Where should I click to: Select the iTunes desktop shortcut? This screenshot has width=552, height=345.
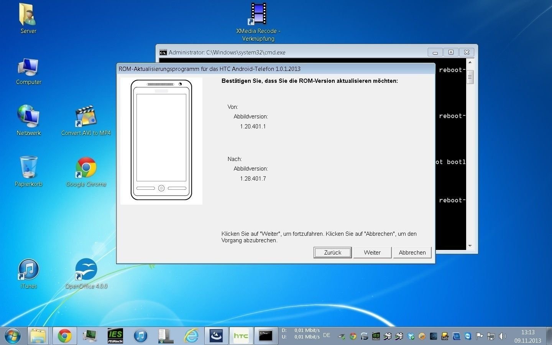28,274
